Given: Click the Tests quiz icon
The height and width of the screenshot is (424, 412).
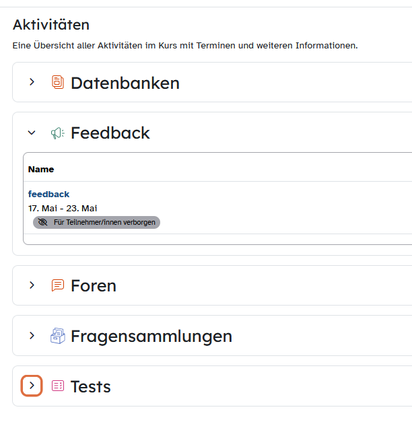Looking at the screenshot, I should point(58,386).
